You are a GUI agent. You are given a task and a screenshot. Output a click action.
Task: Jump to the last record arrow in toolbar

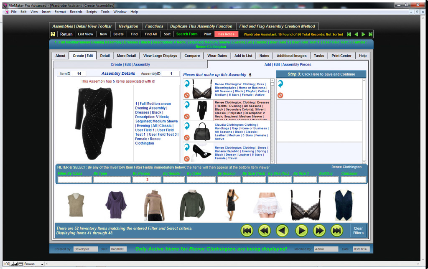pyautogui.click(x=370, y=34)
